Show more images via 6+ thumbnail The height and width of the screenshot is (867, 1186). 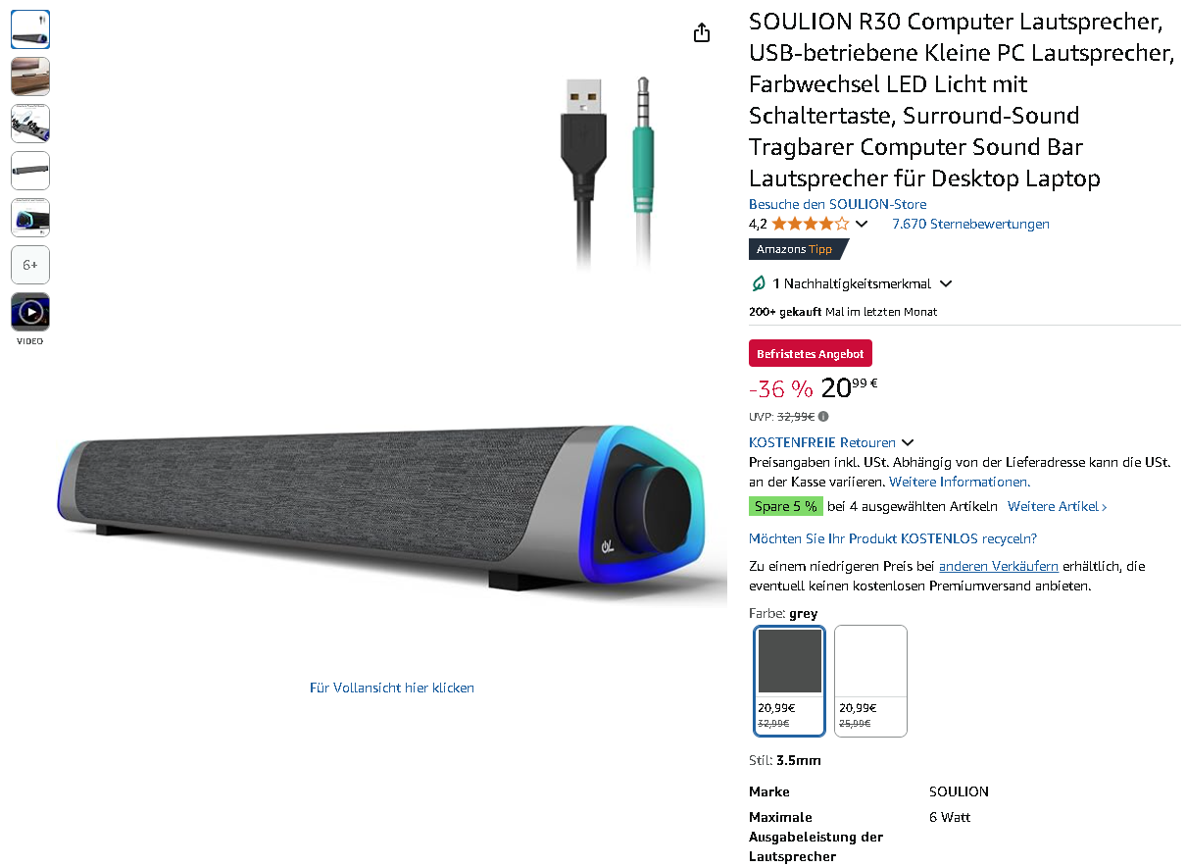[30, 265]
